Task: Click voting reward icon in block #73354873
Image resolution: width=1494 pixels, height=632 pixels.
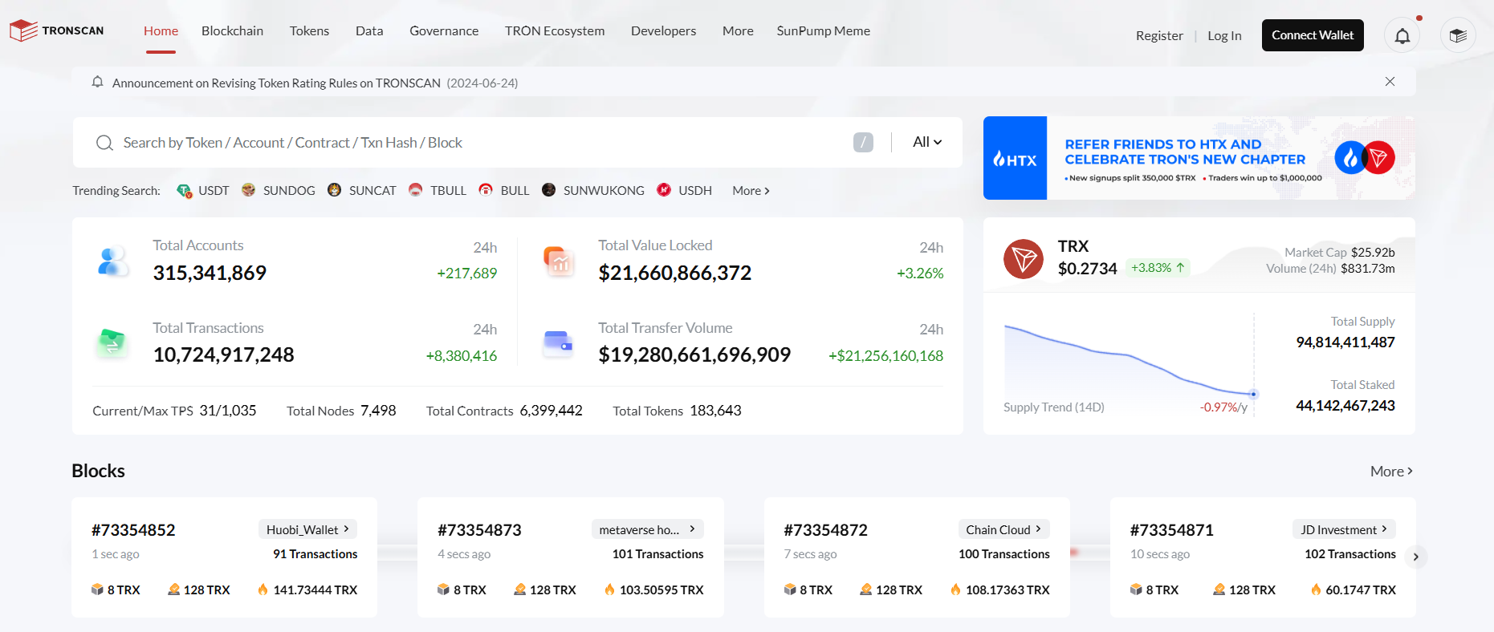Action: pos(519,589)
